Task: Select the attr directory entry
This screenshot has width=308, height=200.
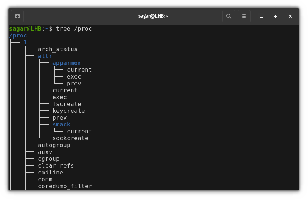Action: point(45,56)
